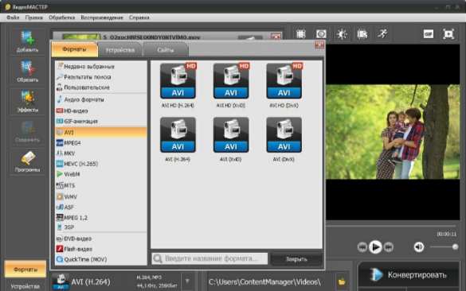Select MPEG4 category
Viewport: 466px width, 291px height.
pyautogui.click(x=101, y=142)
